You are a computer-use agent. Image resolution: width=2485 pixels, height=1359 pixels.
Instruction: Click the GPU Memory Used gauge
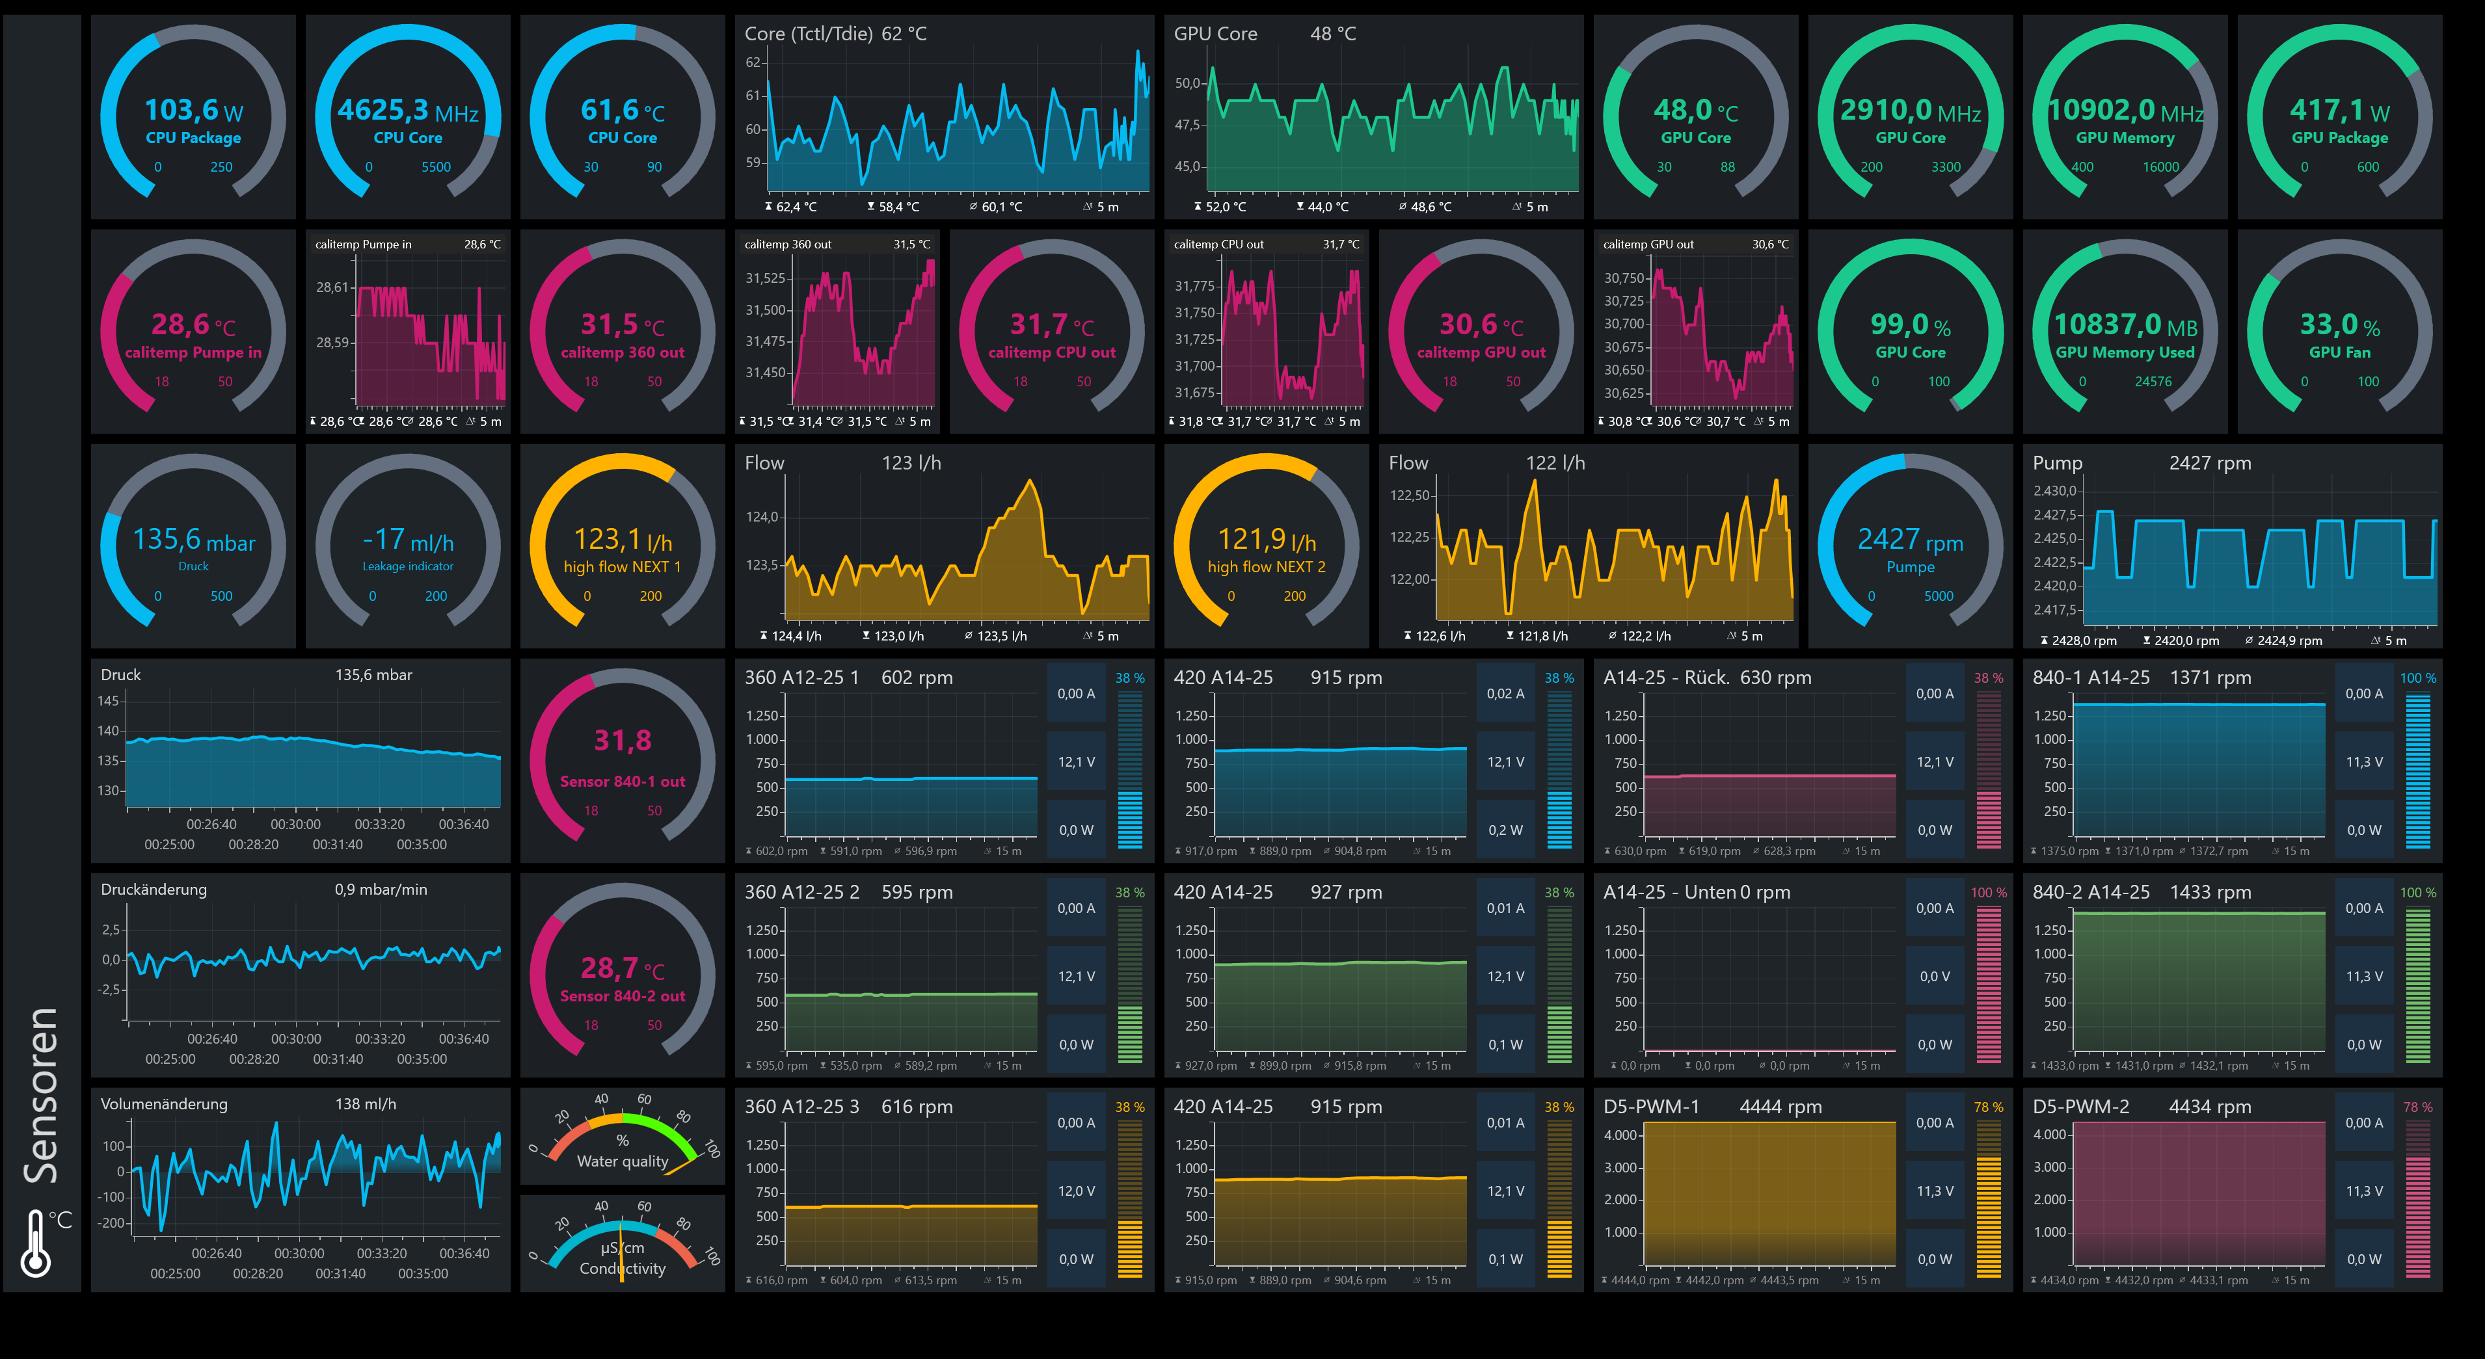2124,332
